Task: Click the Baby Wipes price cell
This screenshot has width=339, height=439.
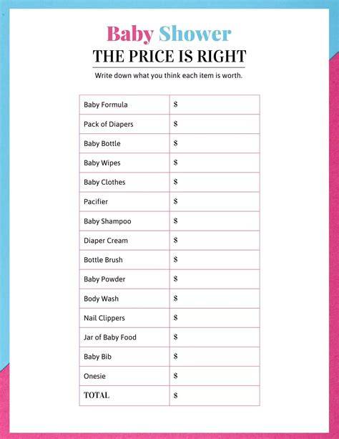Action: 215,163
